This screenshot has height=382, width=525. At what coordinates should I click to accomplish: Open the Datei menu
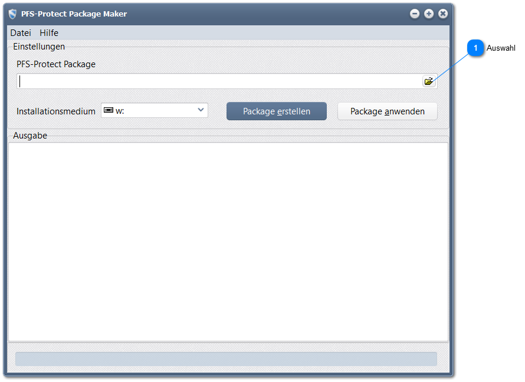[x=21, y=33]
